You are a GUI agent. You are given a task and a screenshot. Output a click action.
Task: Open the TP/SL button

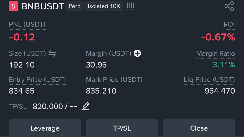pos(122,128)
